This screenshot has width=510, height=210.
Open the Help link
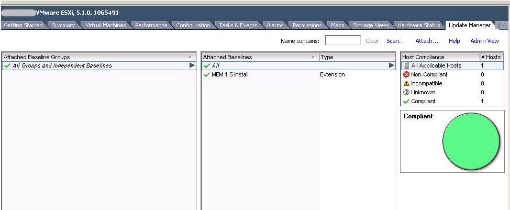point(454,41)
